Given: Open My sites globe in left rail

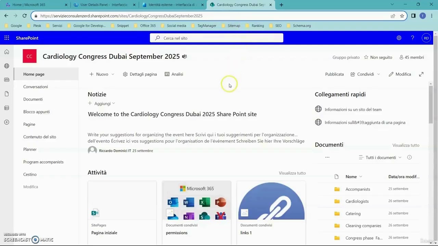Looking at the screenshot, I should [x=7, y=66].
